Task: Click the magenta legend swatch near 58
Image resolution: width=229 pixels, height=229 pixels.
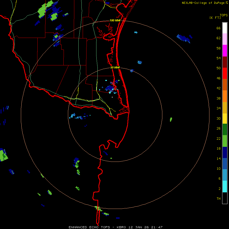Action: [225, 51]
